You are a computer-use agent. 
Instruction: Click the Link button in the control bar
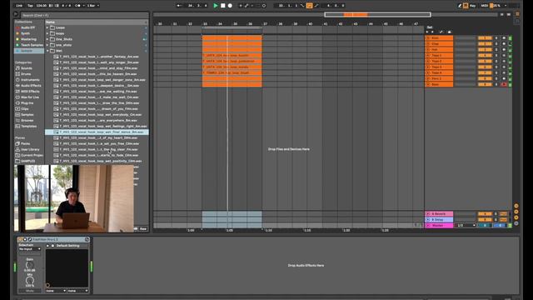(19, 6)
